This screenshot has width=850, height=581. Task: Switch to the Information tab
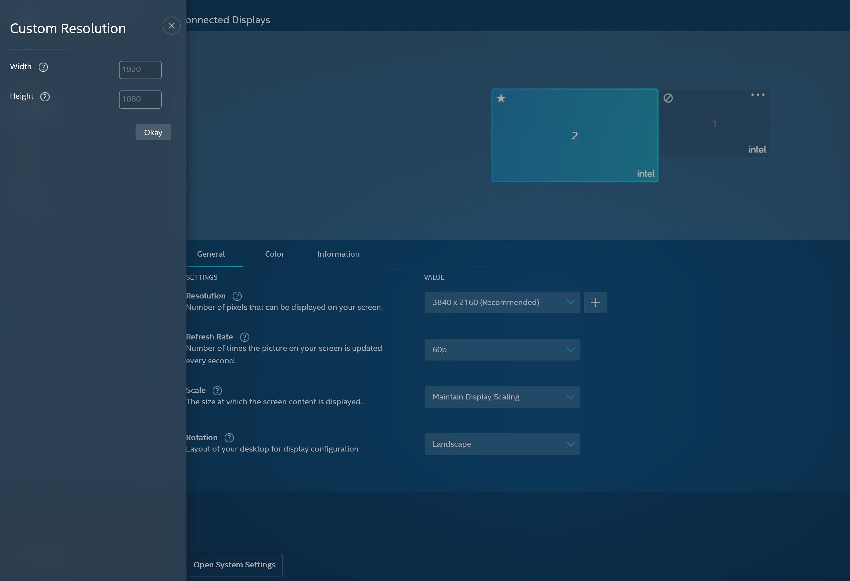[338, 254]
